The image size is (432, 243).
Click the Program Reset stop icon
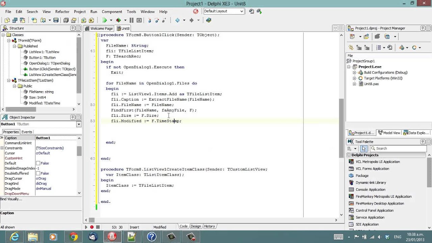point(139,20)
